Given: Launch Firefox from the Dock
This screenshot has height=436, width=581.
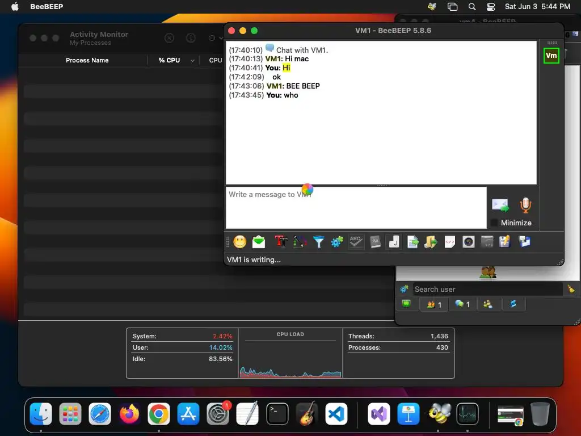Looking at the screenshot, I should pyautogui.click(x=129, y=414).
